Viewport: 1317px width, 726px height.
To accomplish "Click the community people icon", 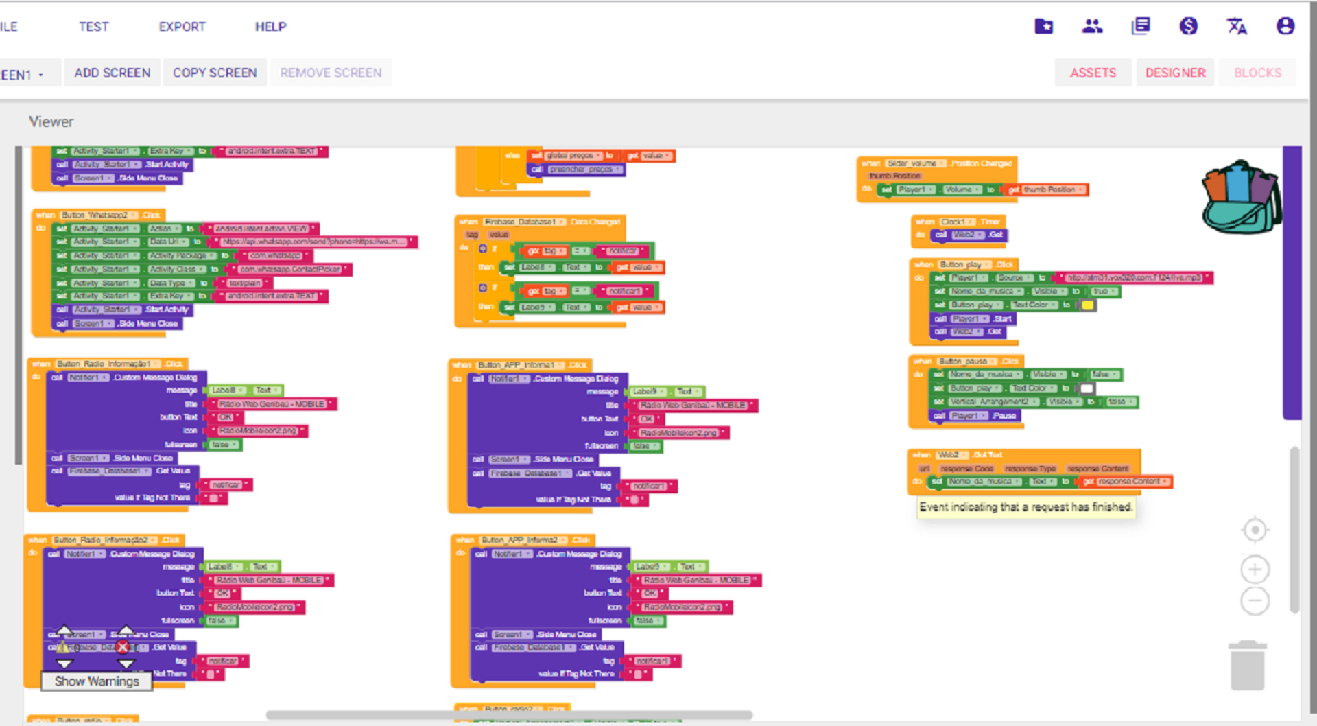I will tap(1091, 26).
